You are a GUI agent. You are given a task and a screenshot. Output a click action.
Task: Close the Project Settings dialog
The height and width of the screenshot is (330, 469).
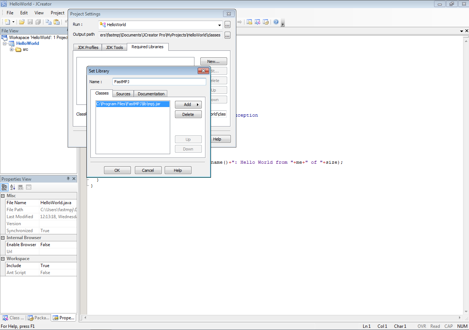click(229, 14)
